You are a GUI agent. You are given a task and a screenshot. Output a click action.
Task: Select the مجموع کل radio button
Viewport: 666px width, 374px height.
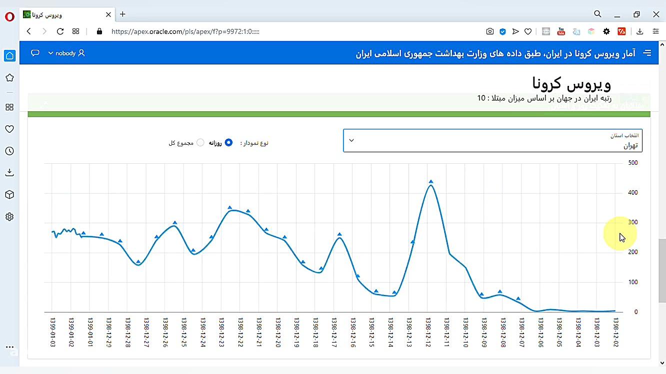click(200, 142)
